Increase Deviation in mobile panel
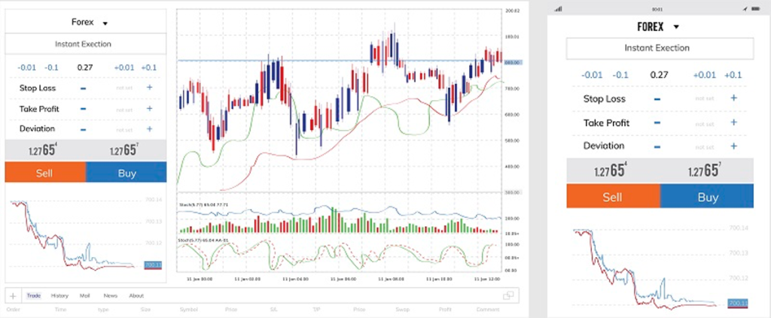 point(733,146)
